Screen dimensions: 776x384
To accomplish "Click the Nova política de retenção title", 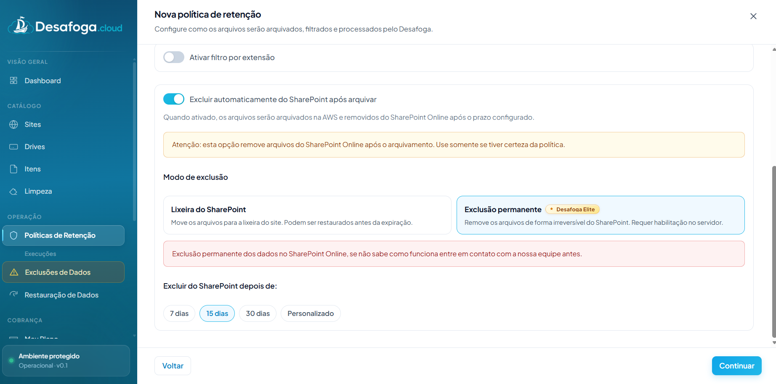I will (x=208, y=14).
